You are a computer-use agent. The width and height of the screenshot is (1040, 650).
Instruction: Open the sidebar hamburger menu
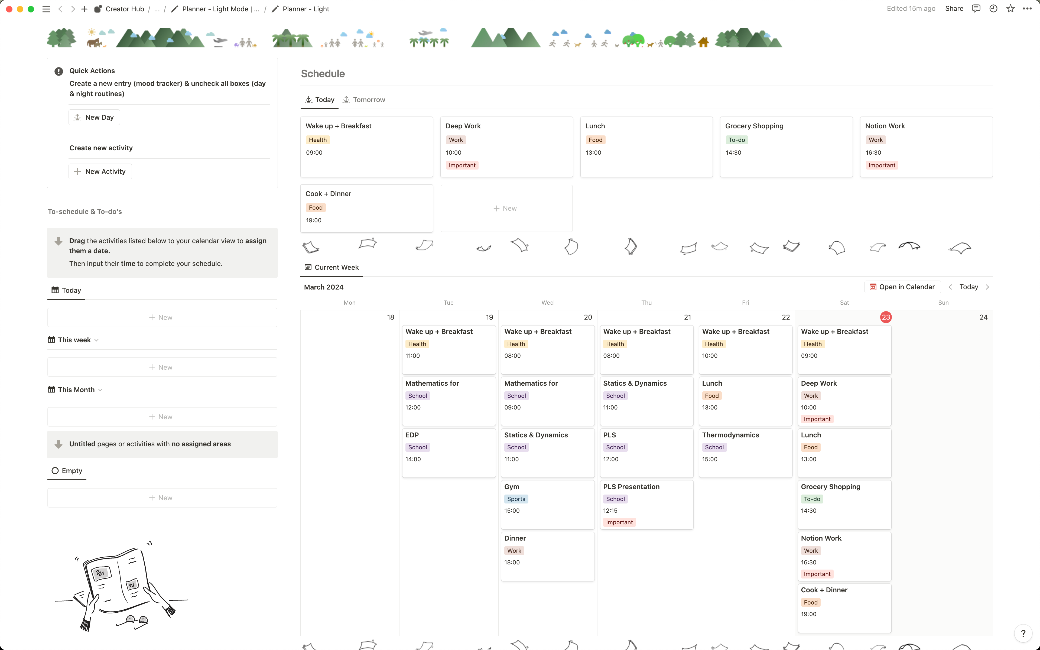click(46, 9)
